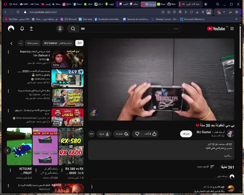Open the Samurai at sunset bookmark
This screenshot has width=244, height=195.
point(136,19)
